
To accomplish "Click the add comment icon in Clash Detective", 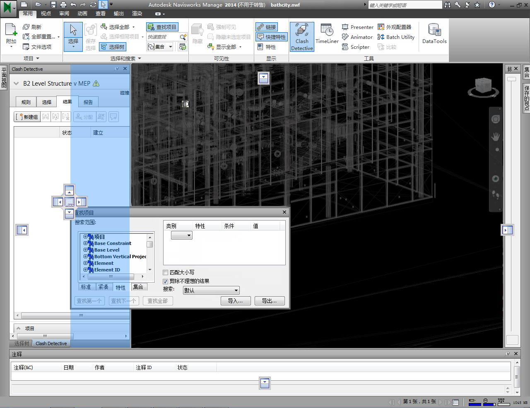I will 113,117.
